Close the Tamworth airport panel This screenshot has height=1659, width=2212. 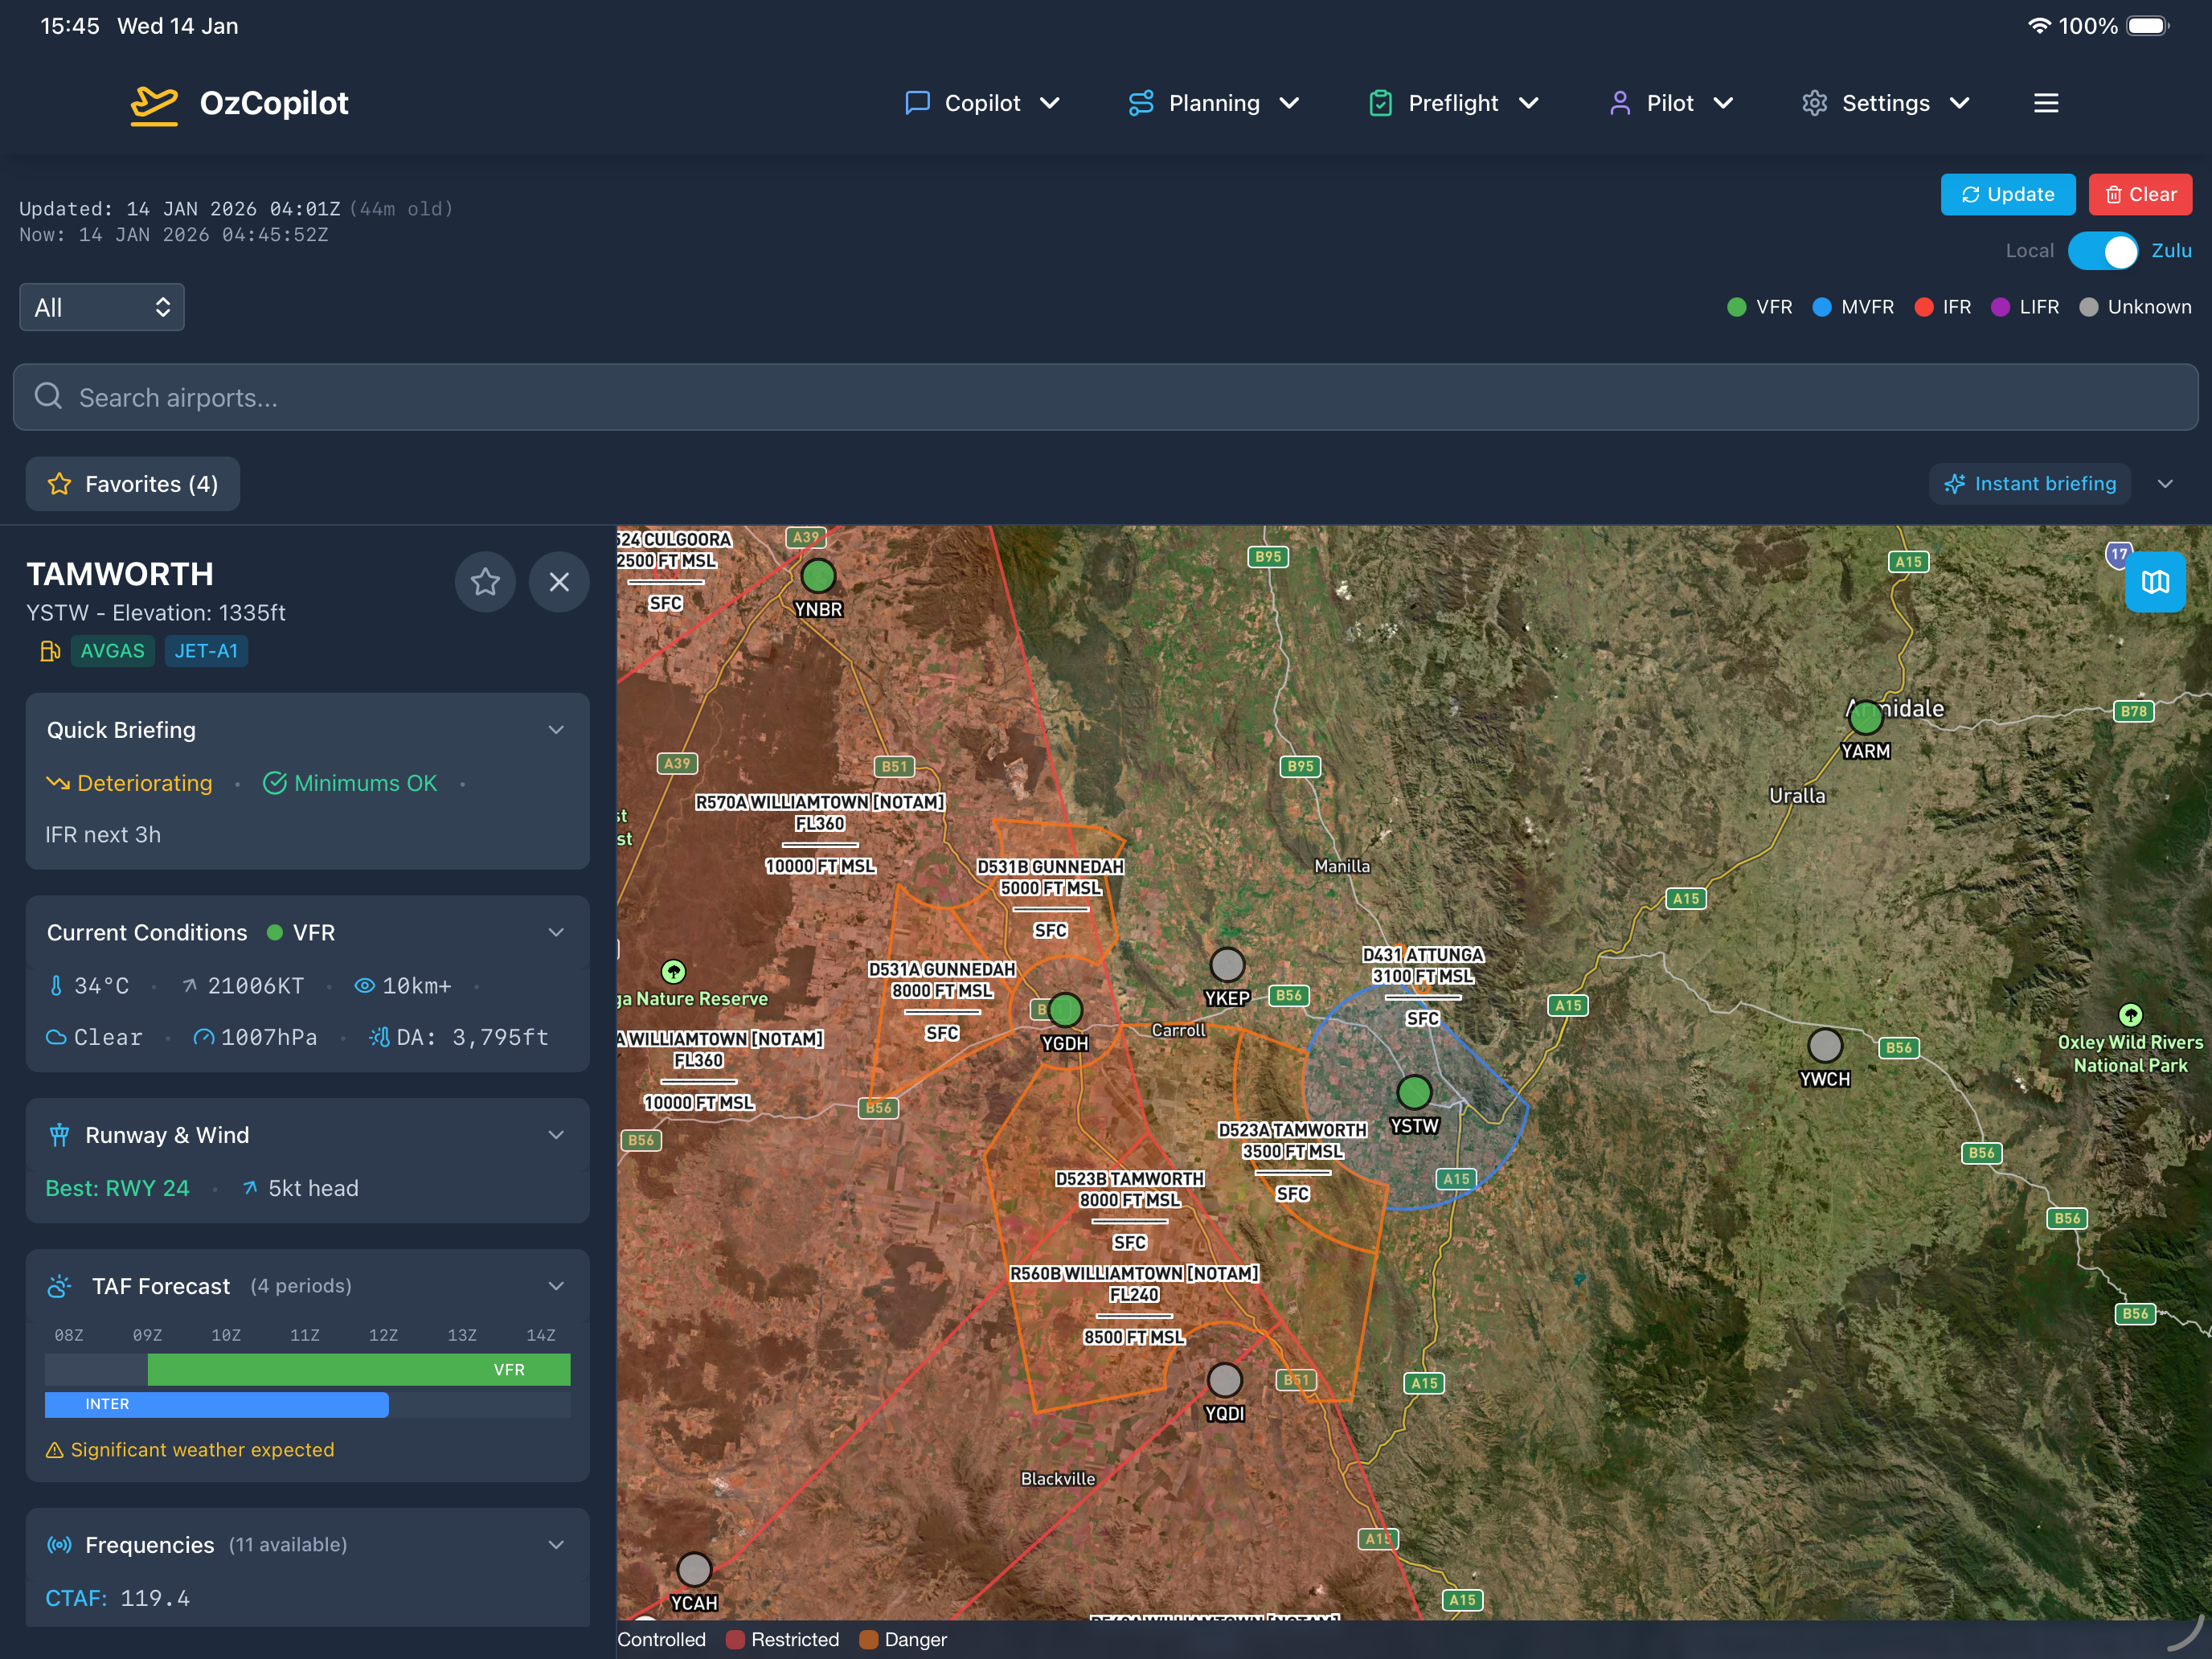coord(559,581)
